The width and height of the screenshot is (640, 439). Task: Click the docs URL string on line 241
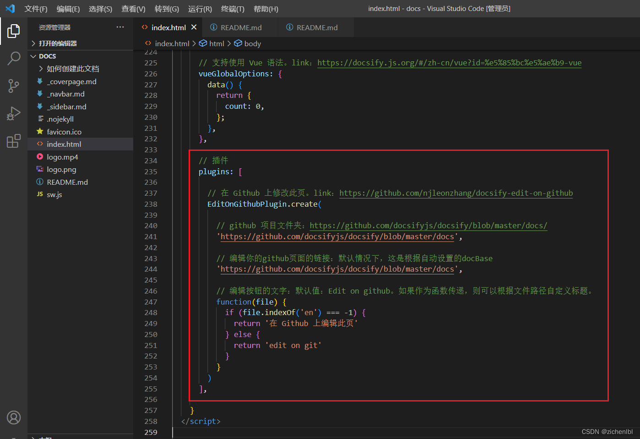click(x=337, y=236)
